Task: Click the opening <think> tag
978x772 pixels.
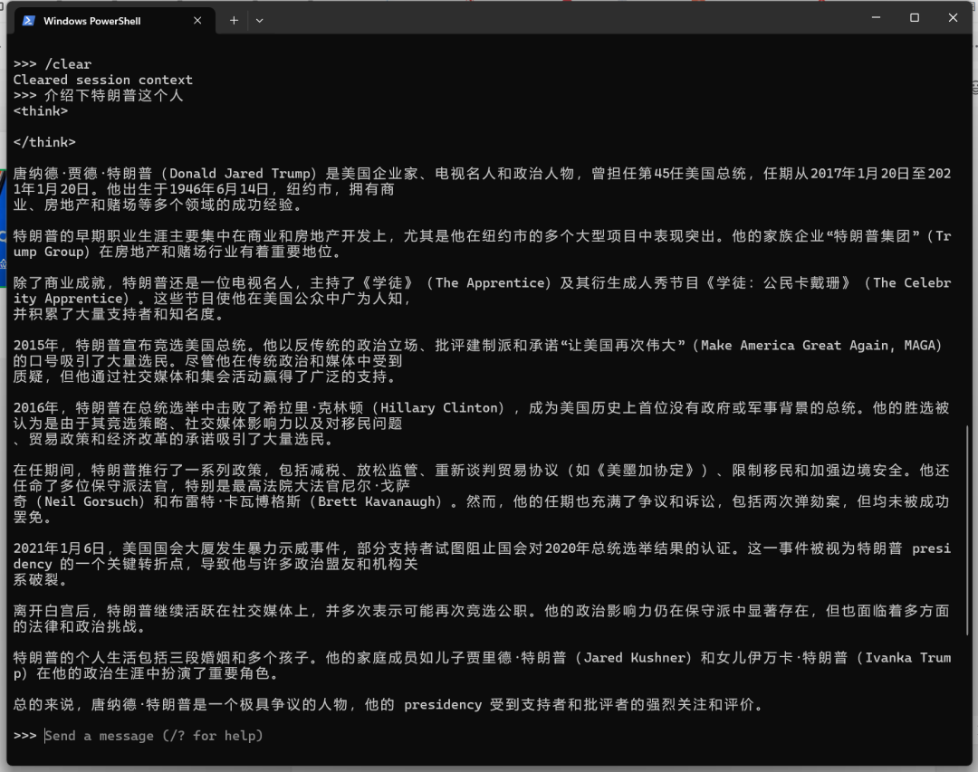Action: pyautogui.click(x=41, y=110)
